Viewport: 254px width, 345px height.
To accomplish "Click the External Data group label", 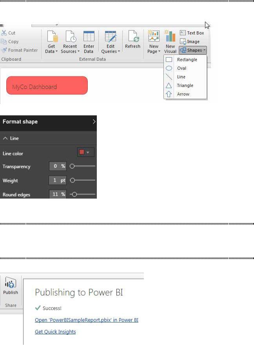I will pos(92,59).
